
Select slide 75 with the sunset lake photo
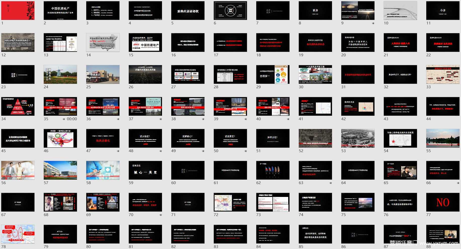click(x=358, y=202)
